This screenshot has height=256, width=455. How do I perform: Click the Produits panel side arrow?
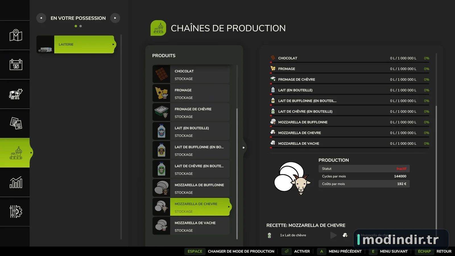(244, 148)
